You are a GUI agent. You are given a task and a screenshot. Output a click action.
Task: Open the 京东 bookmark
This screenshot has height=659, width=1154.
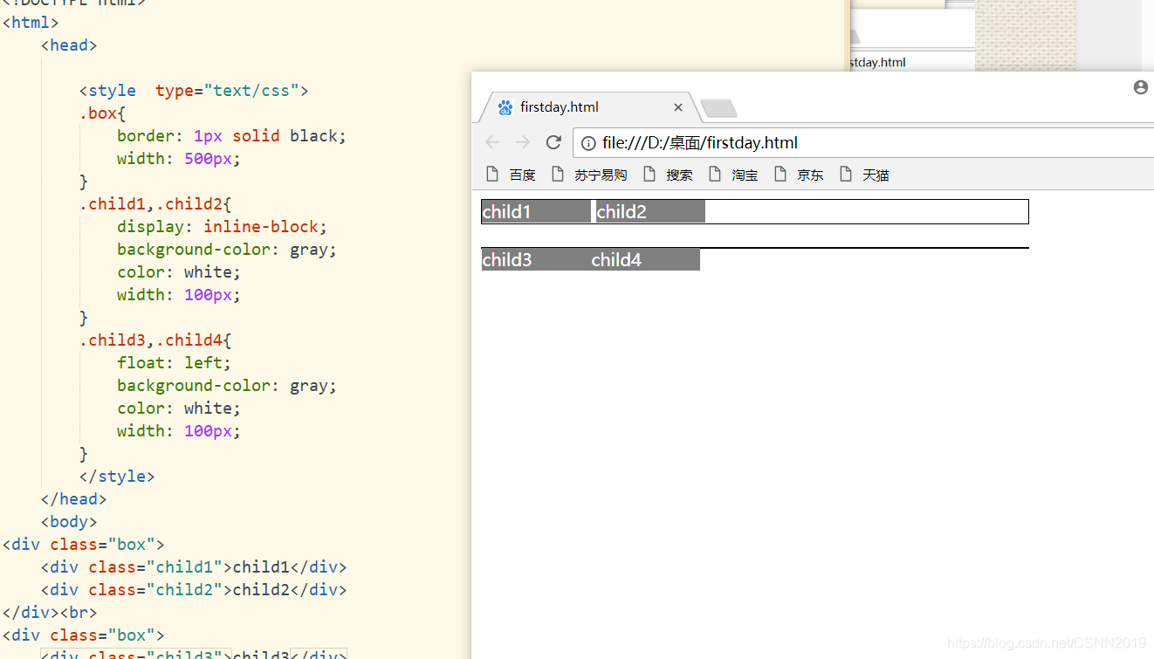(799, 175)
